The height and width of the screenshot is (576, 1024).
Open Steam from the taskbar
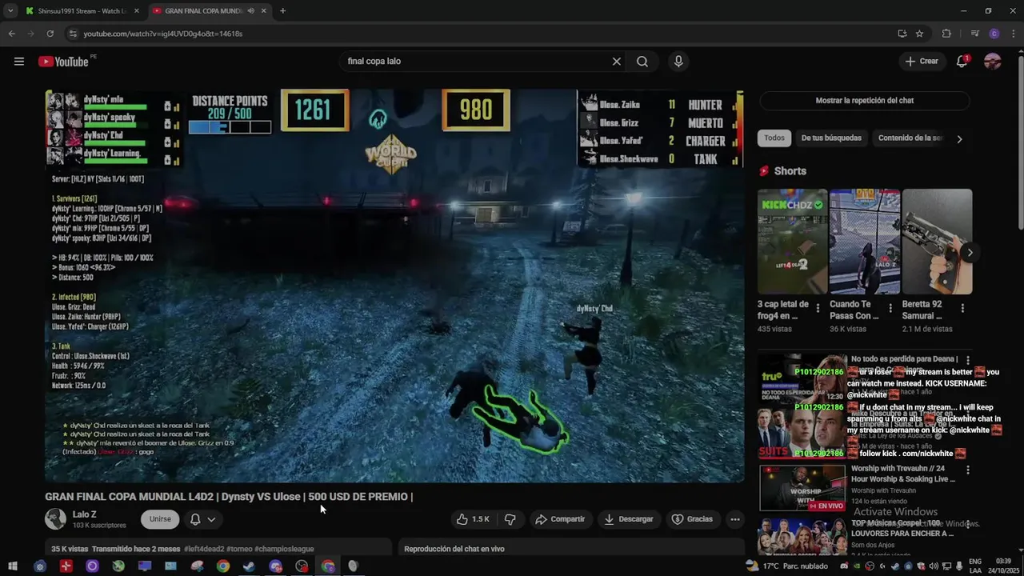[x=249, y=566]
